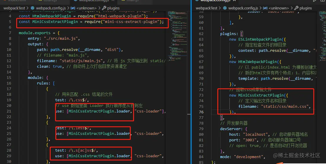Image resolution: width=326 pixels, height=164 pixels.
Task: Click "static/js/main.js" filename value
Action: 81,61
